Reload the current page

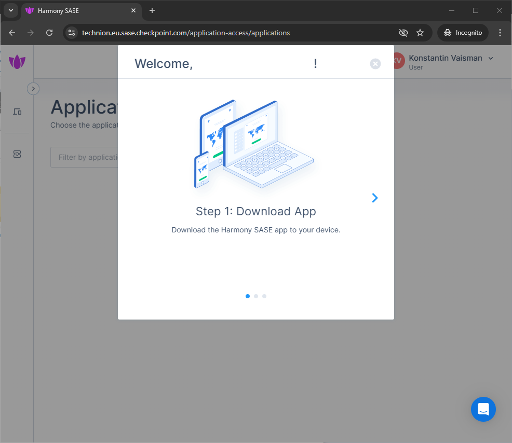[x=49, y=33]
